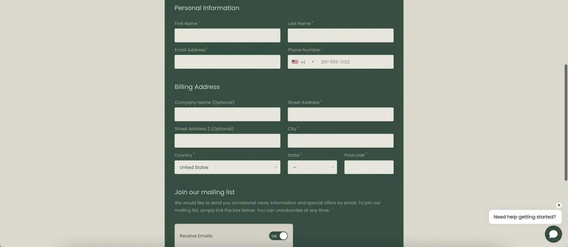The width and height of the screenshot is (568, 247).
Task: Open phone country code selector arrow
Action: (x=313, y=62)
